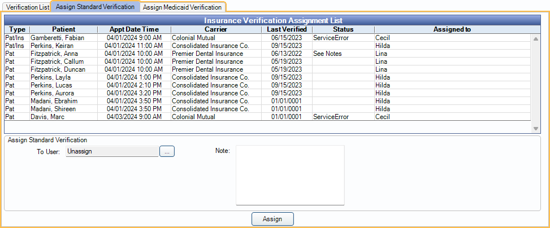The image size is (550, 228).
Task: Sort list by the Carrier column header
Action: pyautogui.click(x=216, y=29)
